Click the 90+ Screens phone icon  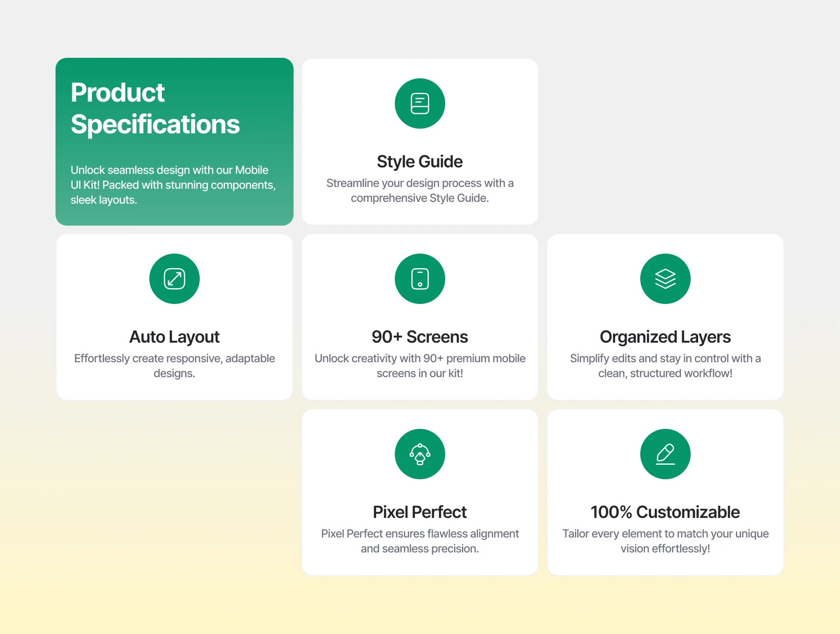(420, 279)
